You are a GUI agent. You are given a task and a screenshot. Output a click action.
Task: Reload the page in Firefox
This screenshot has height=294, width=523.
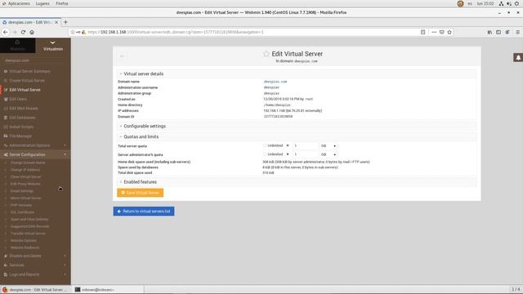tap(23, 33)
